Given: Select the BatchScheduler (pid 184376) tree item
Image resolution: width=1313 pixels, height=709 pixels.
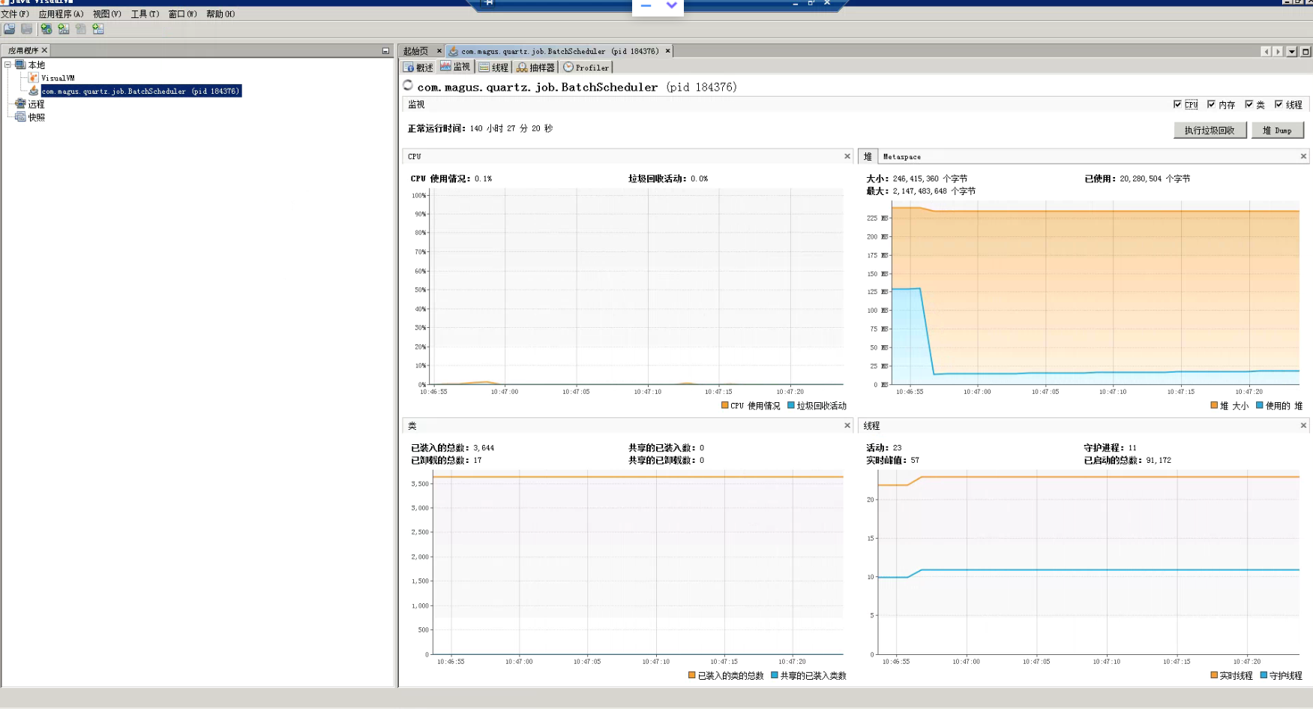Looking at the screenshot, I should click(x=140, y=91).
